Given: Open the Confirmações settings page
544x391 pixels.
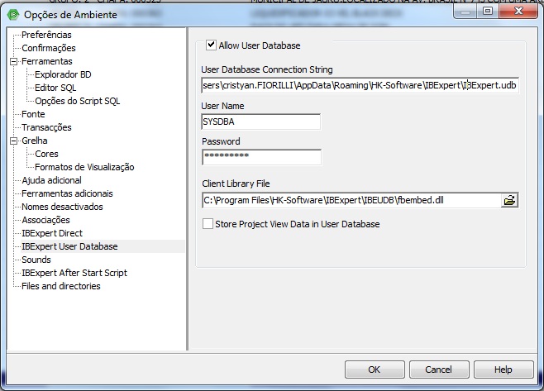Looking at the screenshot, I should coord(48,48).
